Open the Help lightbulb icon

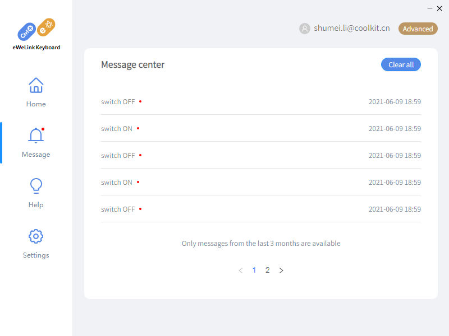[x=36, y=185]
